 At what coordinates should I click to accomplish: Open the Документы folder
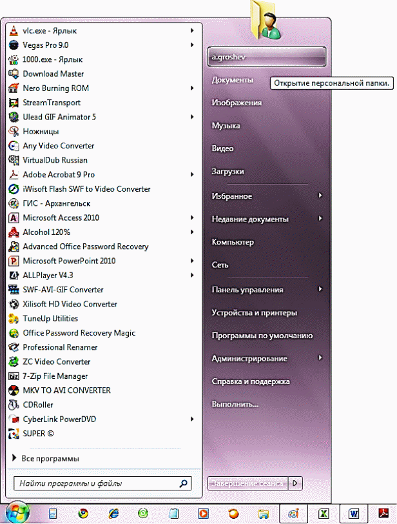233,80
